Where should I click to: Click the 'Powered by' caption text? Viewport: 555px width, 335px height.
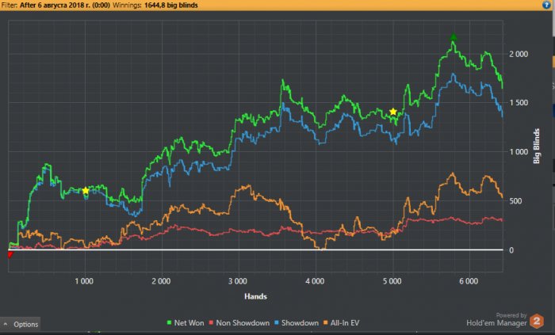coord(511,315)
